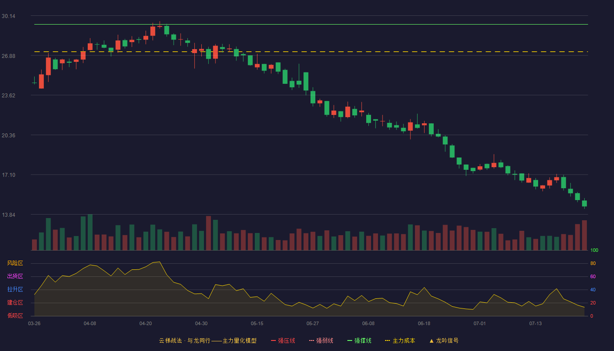Click the red dash icon beside 强压线
614x351 pixels.
coord(273,340)
